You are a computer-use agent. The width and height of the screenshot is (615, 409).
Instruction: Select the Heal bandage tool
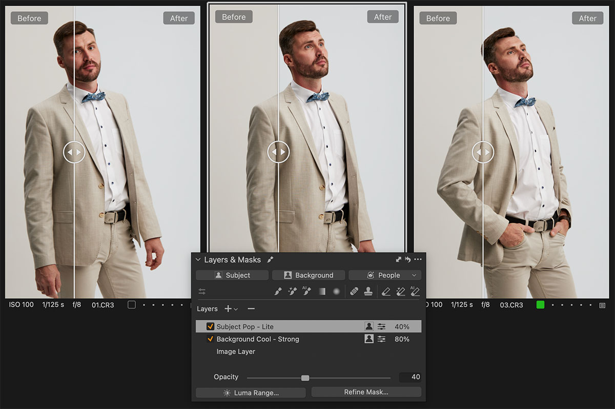coord(354,292)
